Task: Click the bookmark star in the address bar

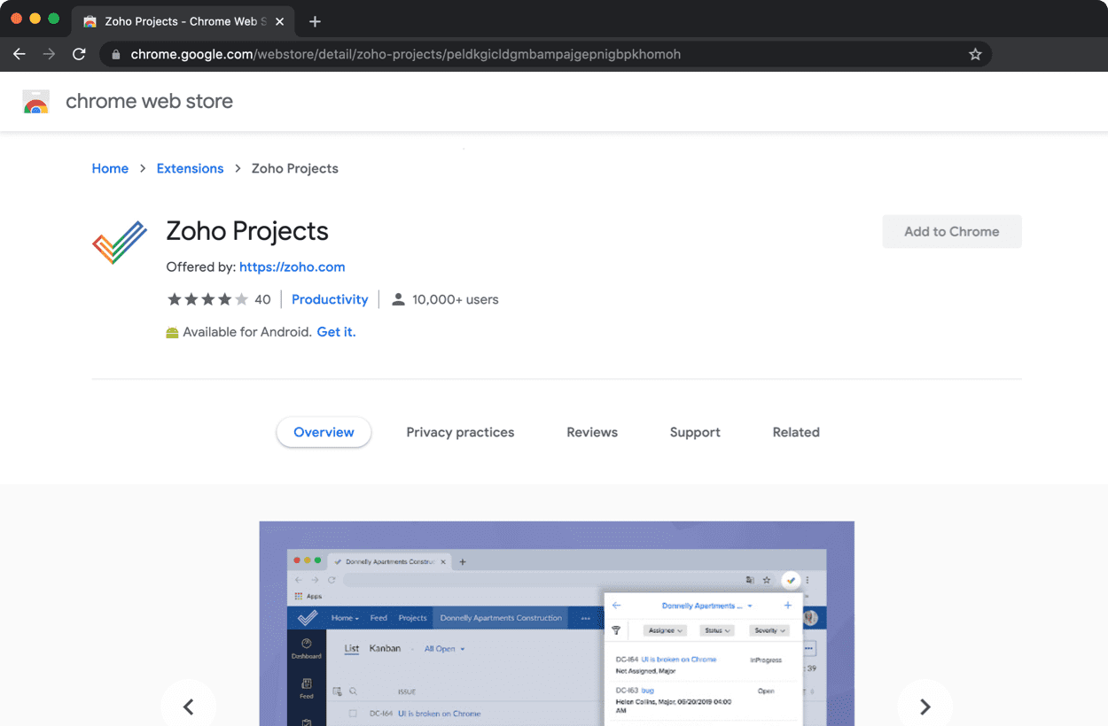Action: click(x=975, y=54)
